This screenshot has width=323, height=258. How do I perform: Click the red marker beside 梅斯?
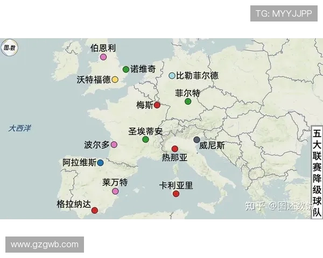pos(157,105)
